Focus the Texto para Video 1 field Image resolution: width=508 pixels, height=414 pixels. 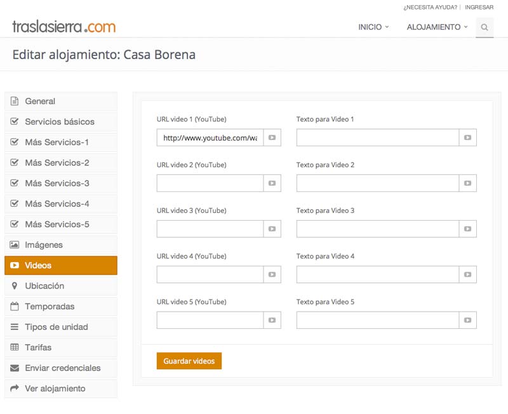point(378,137)
